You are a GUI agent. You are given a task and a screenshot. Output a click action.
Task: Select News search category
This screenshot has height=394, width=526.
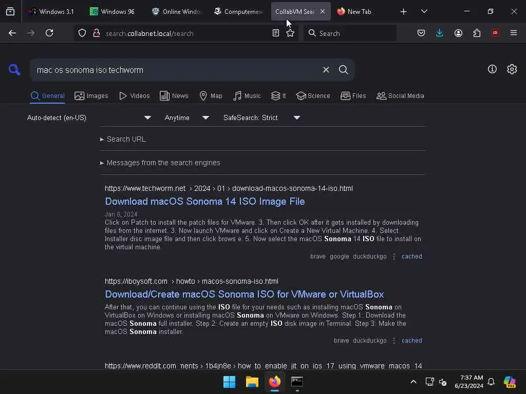click(x=174, y=96)
